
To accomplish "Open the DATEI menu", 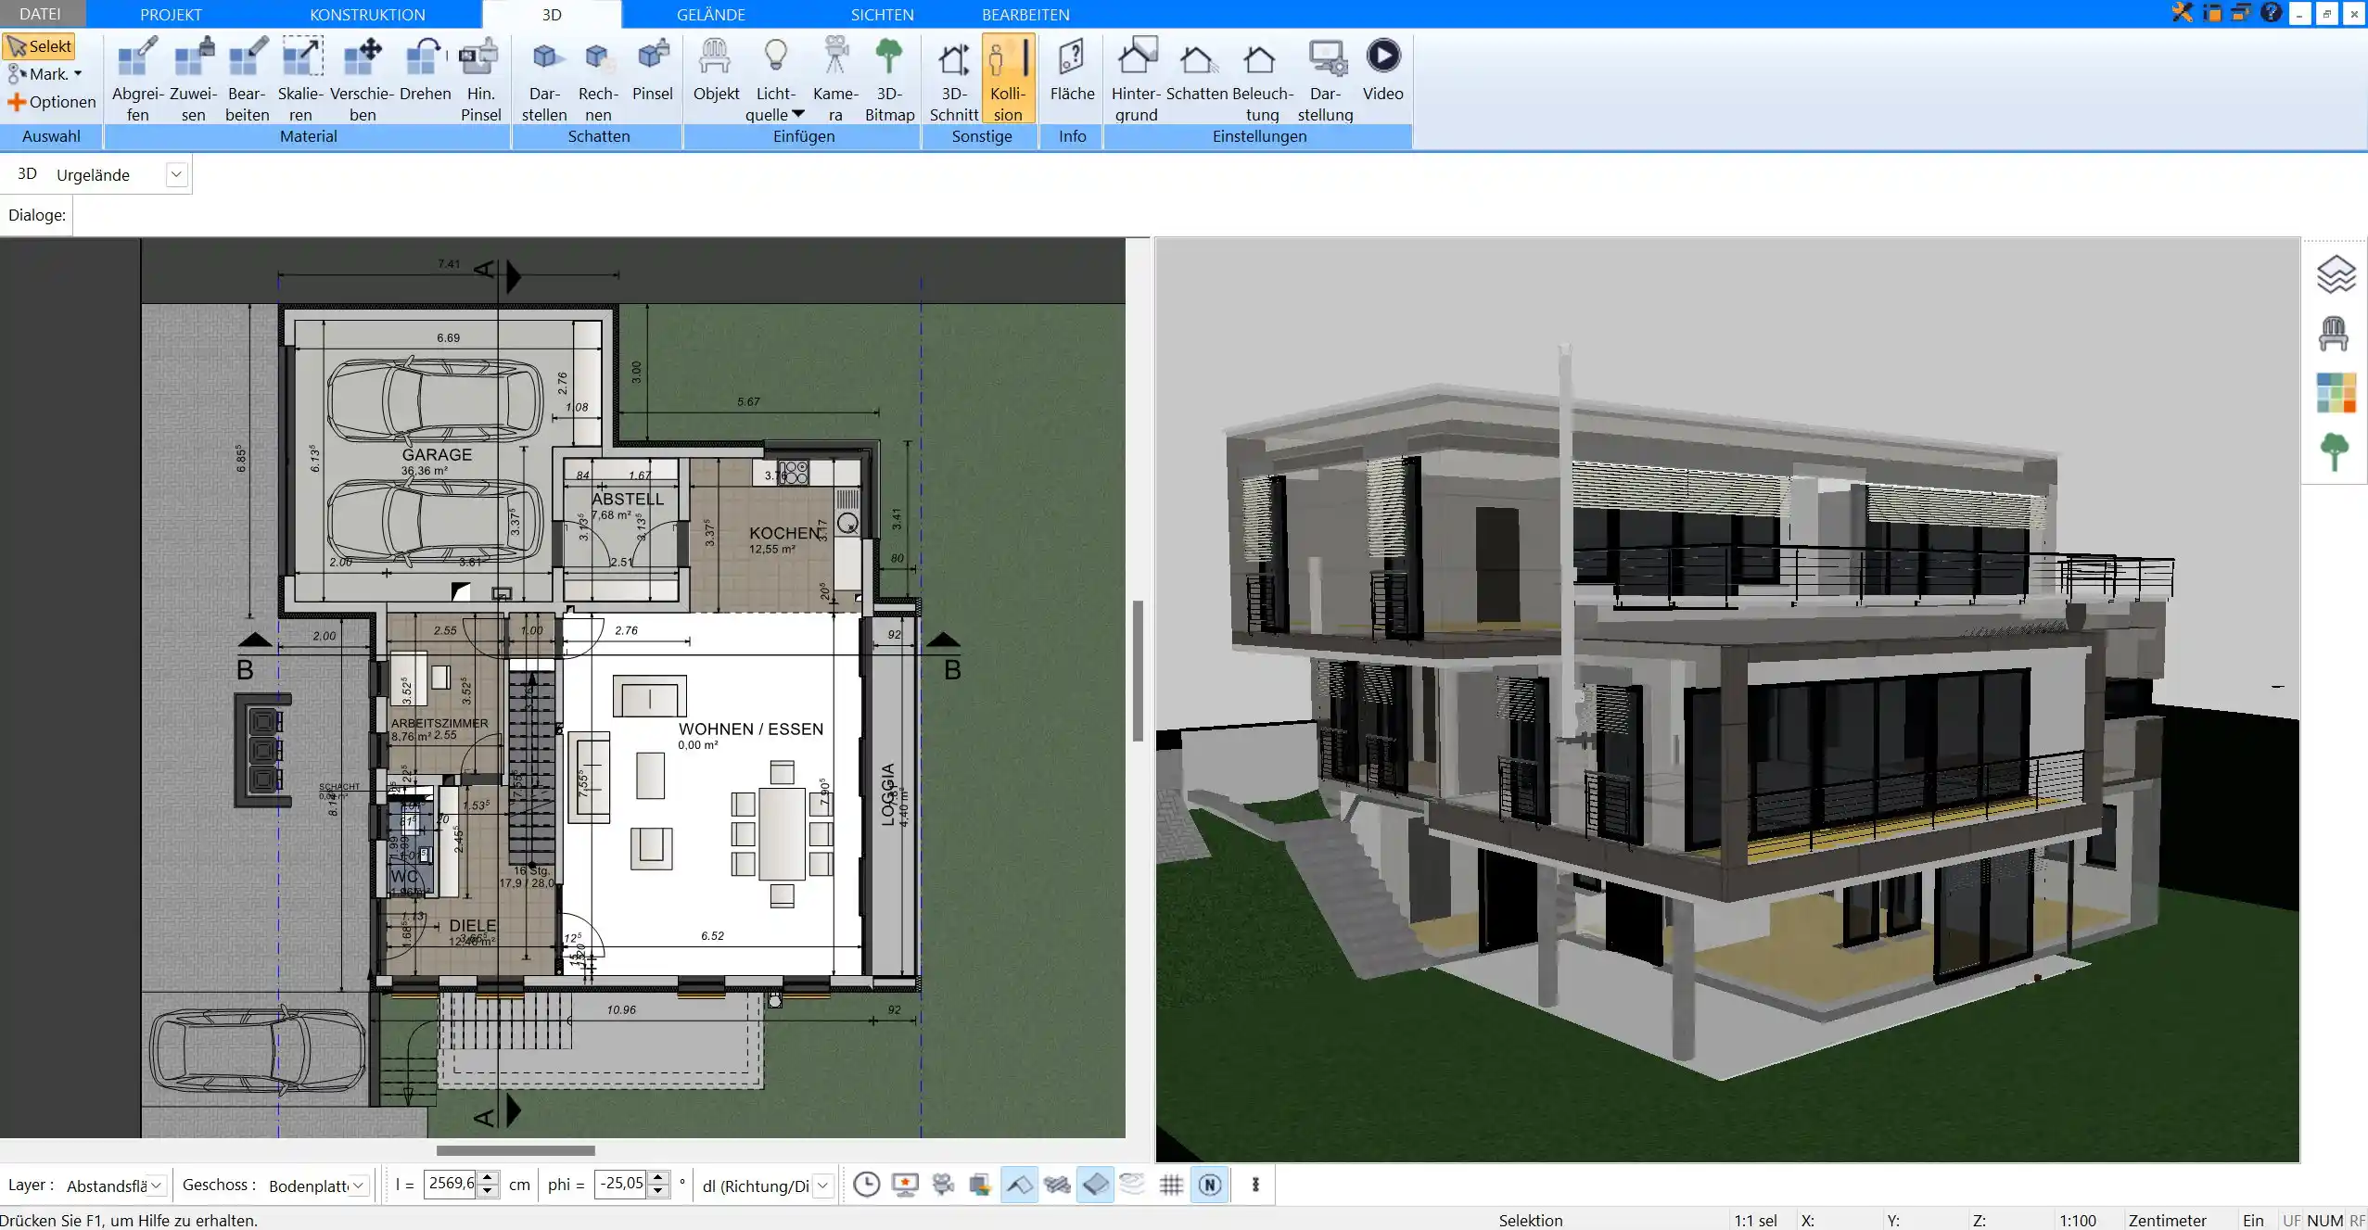I will coord(40,14).
